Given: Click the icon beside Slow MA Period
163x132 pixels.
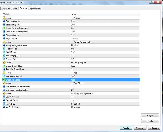Looking at the screenshot, I should click(4, 97).
